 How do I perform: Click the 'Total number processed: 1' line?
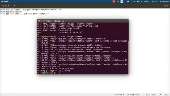tap(54, 30)
